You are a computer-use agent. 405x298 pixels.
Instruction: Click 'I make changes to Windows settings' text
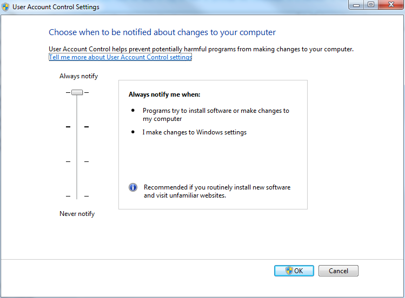click(x=195, y=132)
